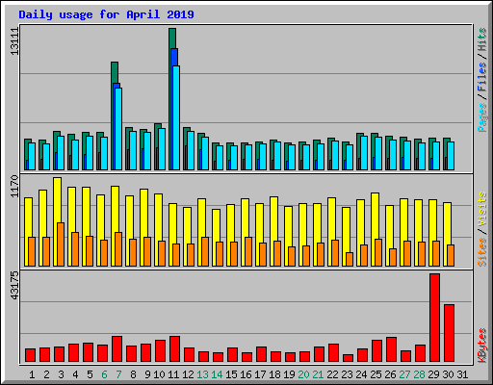Click green weekend day label 21
The width and height of the screenshot is (493, 385).
click(318, 374)
